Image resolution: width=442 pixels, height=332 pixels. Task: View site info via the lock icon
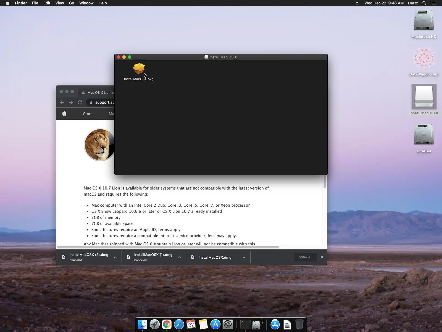click(x=91, y=102)
